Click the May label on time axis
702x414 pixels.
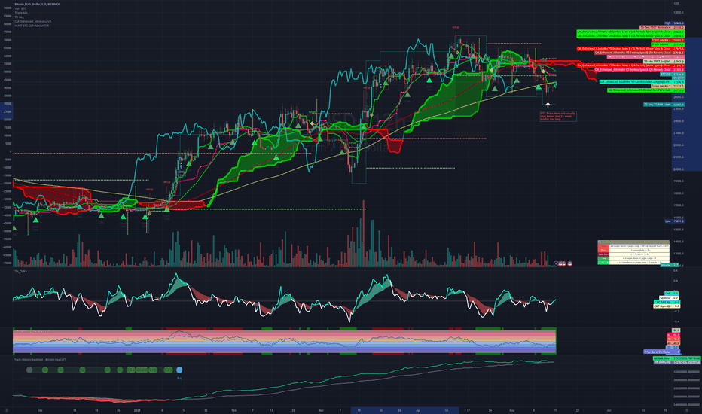pos(511,410)
